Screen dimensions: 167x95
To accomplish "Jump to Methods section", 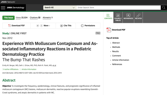I will tap(116, 47).
